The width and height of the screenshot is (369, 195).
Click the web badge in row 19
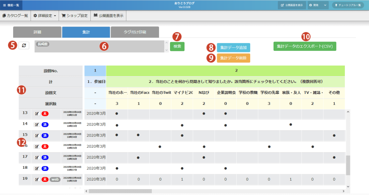click(55, 179)
